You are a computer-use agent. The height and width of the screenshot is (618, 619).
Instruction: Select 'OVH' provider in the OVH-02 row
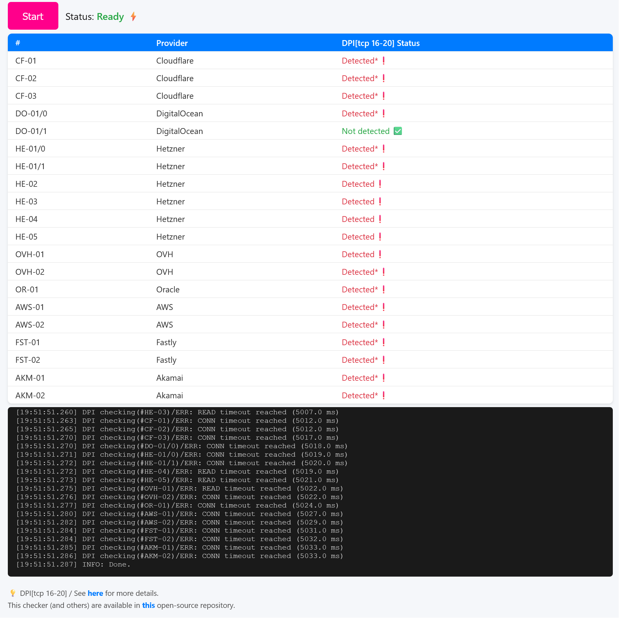point(165,272)
